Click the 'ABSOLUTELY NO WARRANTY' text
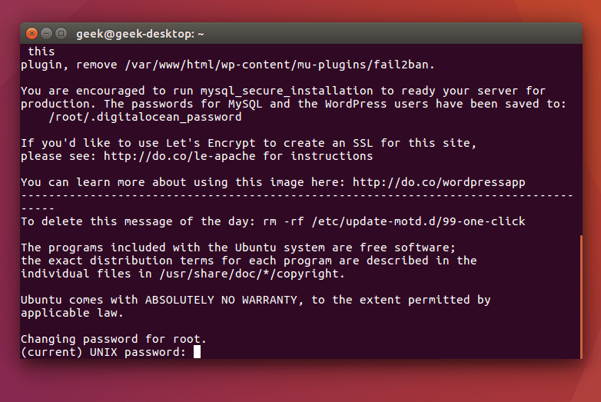This screenshot has height=402, width=601. click(x=221, y=300)
